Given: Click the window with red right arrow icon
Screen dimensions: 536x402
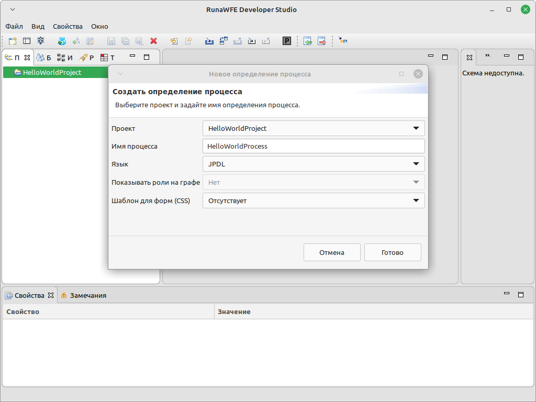Looking at the screenshot, I should tap(322, 41).
